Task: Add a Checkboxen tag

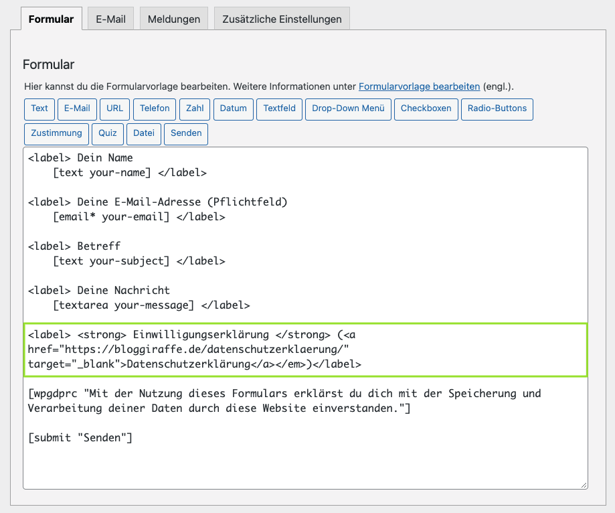Action: 426,108
